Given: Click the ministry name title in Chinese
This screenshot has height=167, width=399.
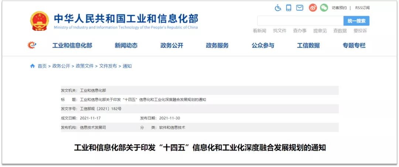Looking at the screenshot, I should pyautogui.click(x=126, y=18).
